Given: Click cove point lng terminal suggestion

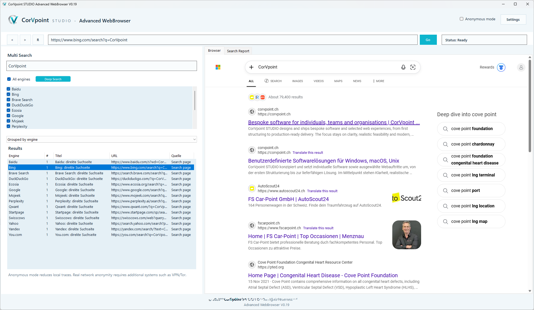Looking at the screenshot, I should point(471,175).
